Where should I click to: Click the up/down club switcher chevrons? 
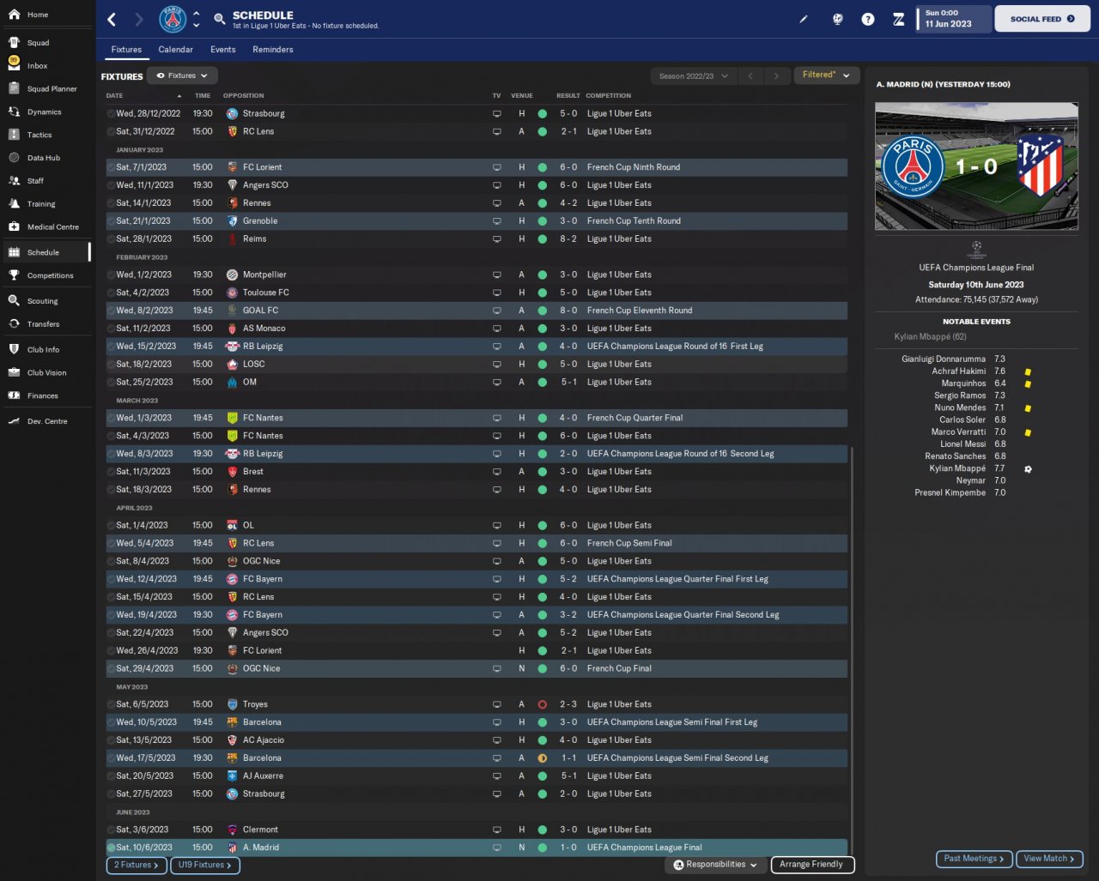(196, 19)
